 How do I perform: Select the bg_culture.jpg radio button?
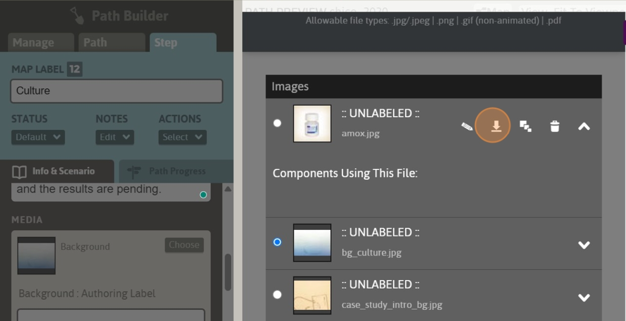point(277,242)
